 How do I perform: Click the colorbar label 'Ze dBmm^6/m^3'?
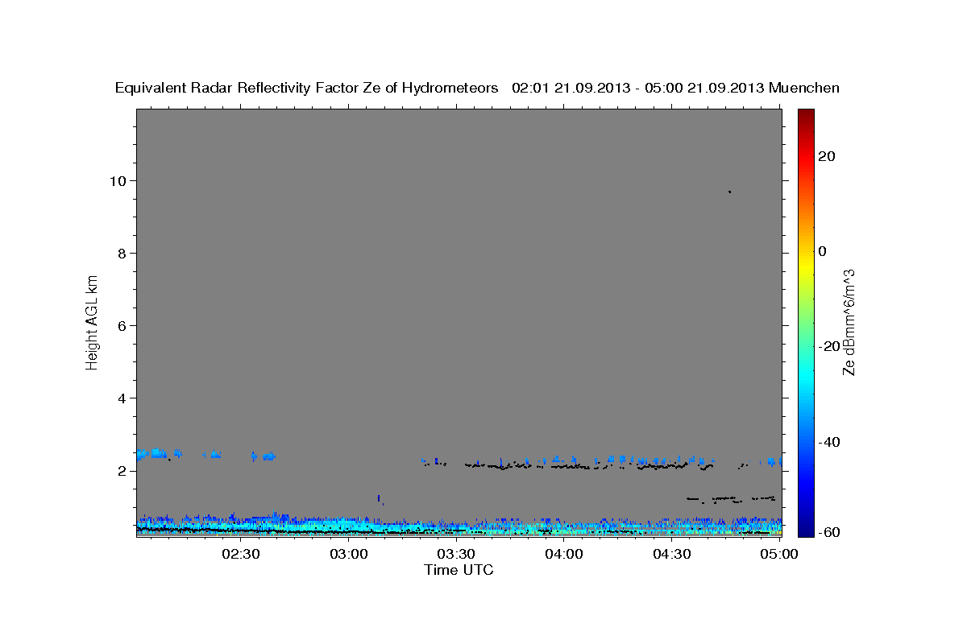pos(849,322)
